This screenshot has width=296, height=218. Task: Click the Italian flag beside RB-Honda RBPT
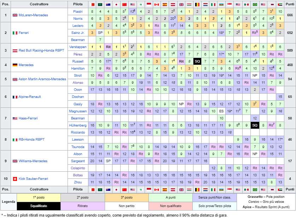(15, 140)
